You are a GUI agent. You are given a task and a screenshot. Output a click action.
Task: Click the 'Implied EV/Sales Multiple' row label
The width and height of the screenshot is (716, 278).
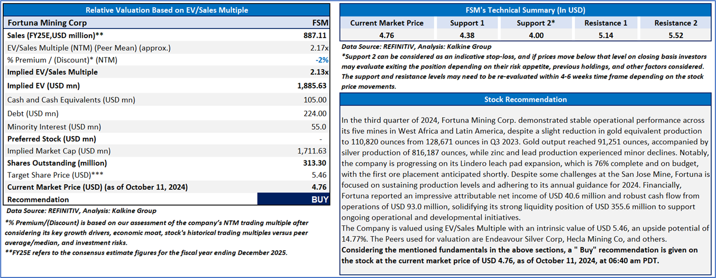[52, 72]
